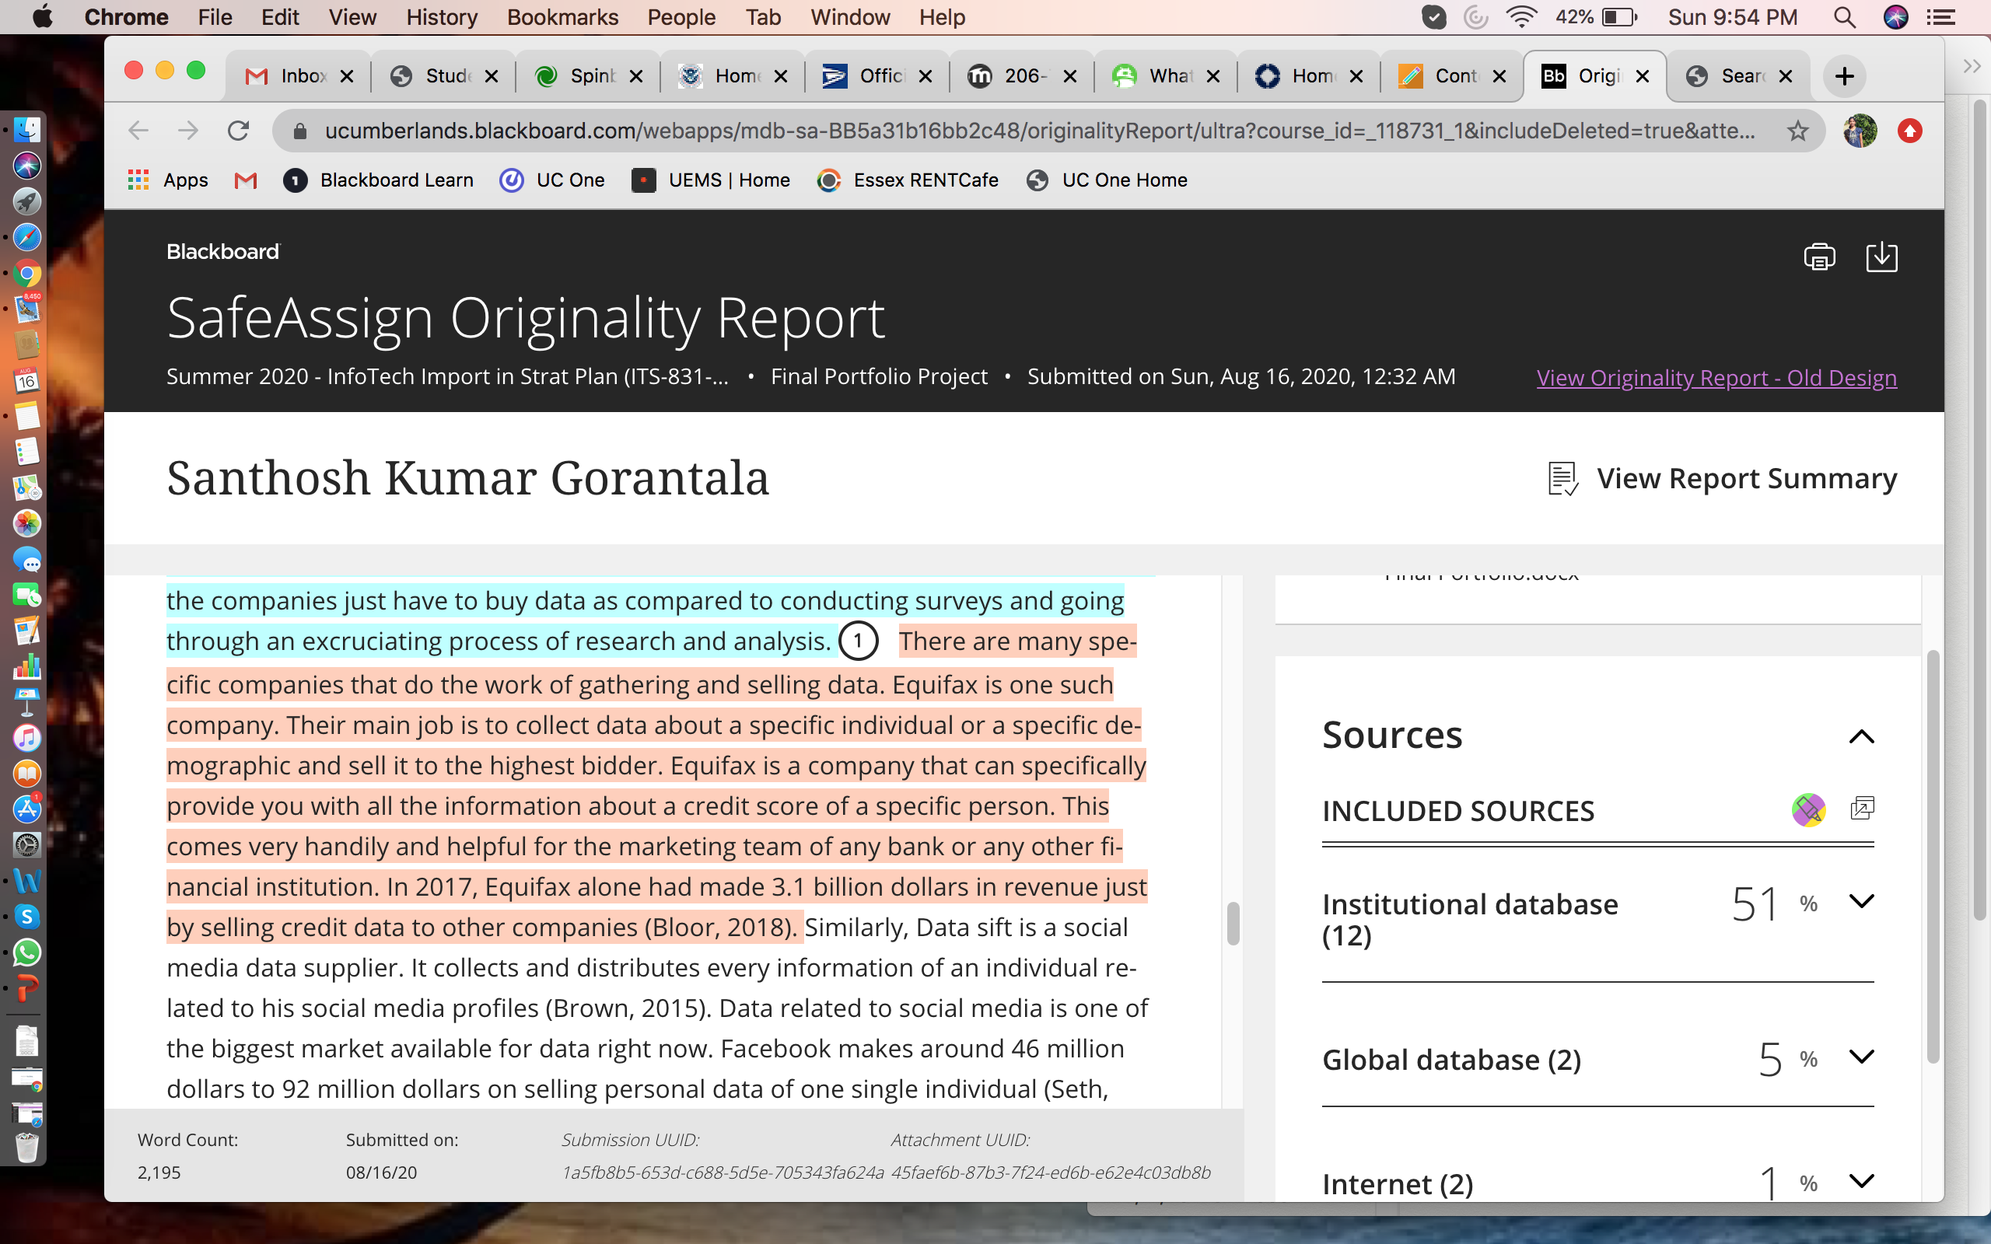
Task: Click the red Chrome update arrow icon
Action: pyautogui.click(x=1909, y=131)
